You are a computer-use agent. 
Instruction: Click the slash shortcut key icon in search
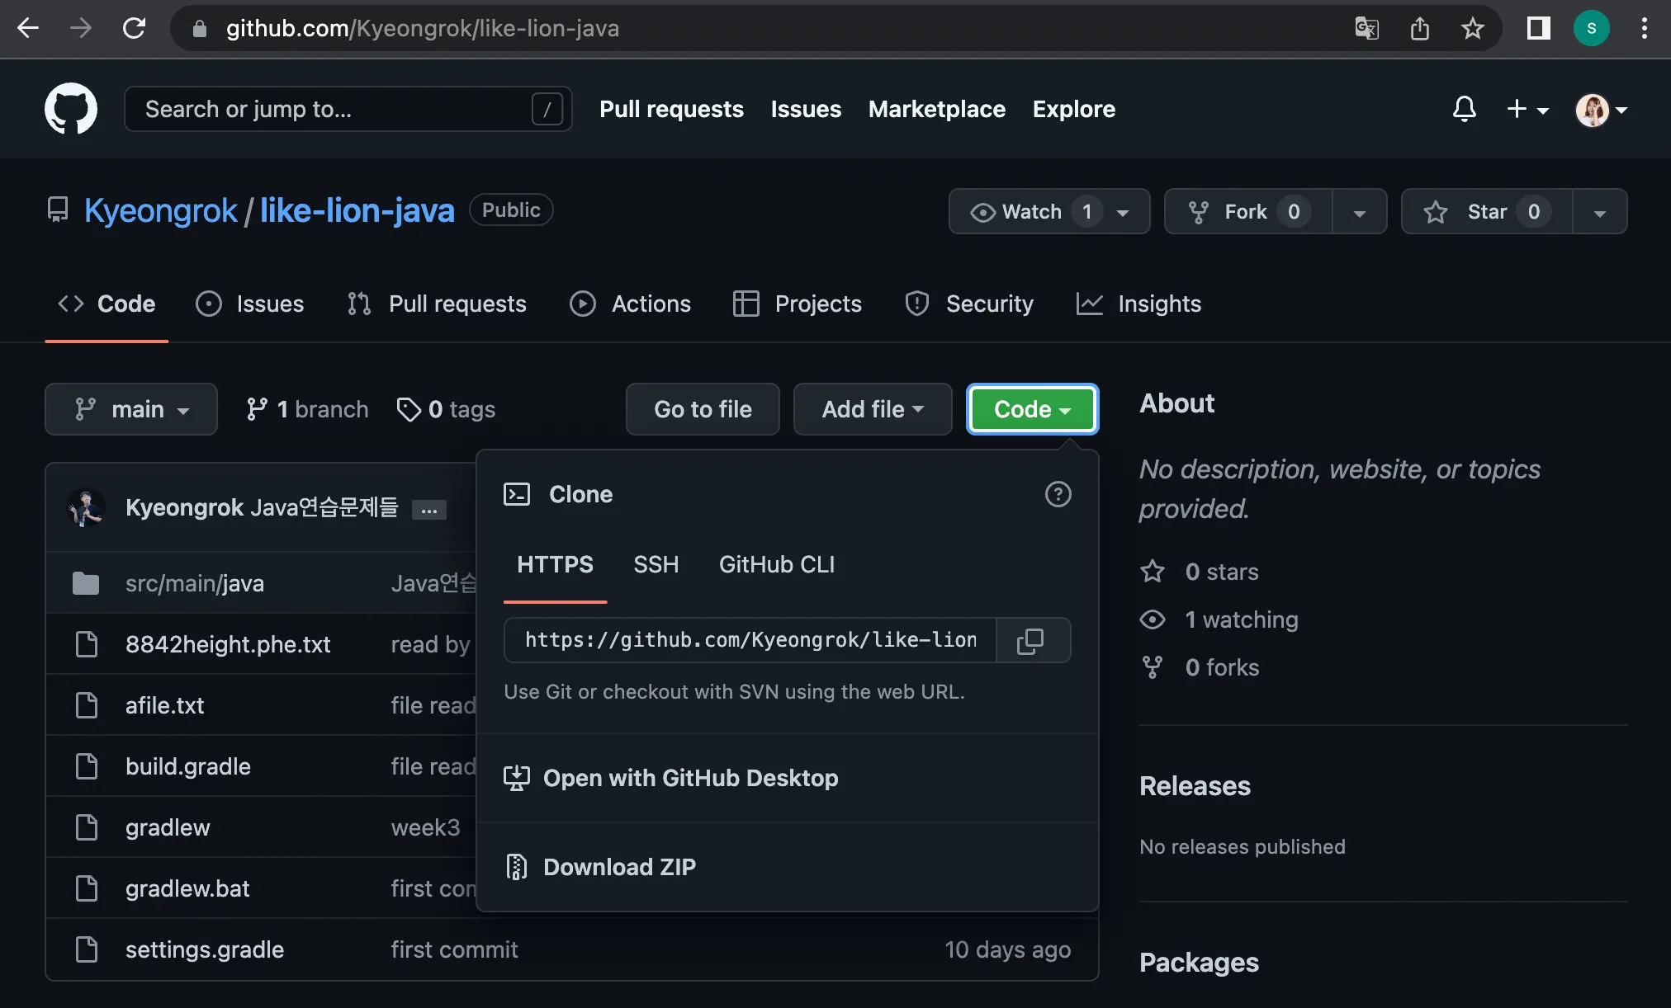(x=547, y=109)
